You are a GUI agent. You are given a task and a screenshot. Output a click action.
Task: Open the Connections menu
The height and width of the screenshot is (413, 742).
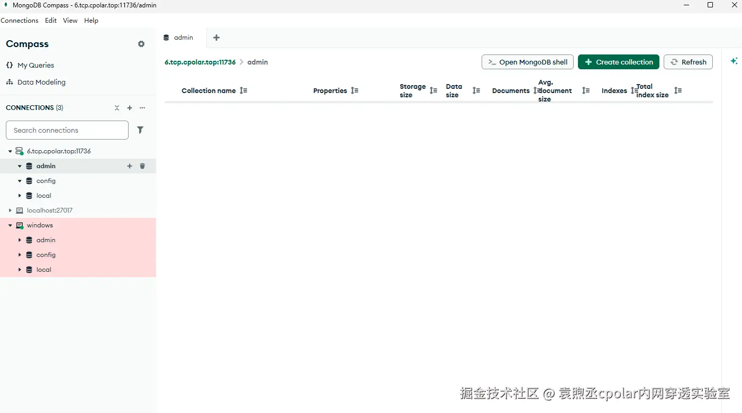(x=20, y=21)
